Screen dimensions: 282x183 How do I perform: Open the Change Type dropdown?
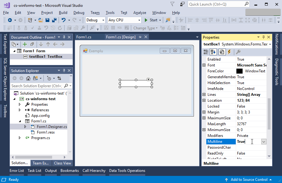(x=145, y=28)
